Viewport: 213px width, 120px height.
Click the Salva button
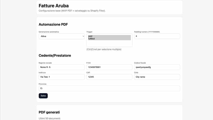pos(43,96)
